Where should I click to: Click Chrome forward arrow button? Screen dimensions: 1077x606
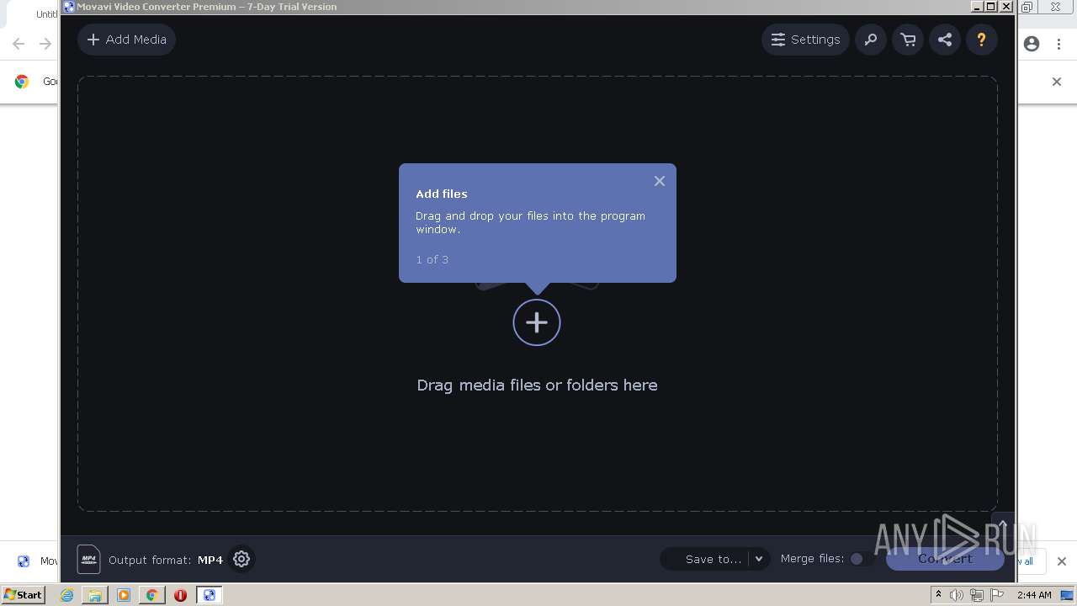coord(45,44)
